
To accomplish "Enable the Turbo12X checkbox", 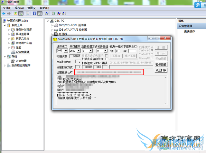I will 152,54.
